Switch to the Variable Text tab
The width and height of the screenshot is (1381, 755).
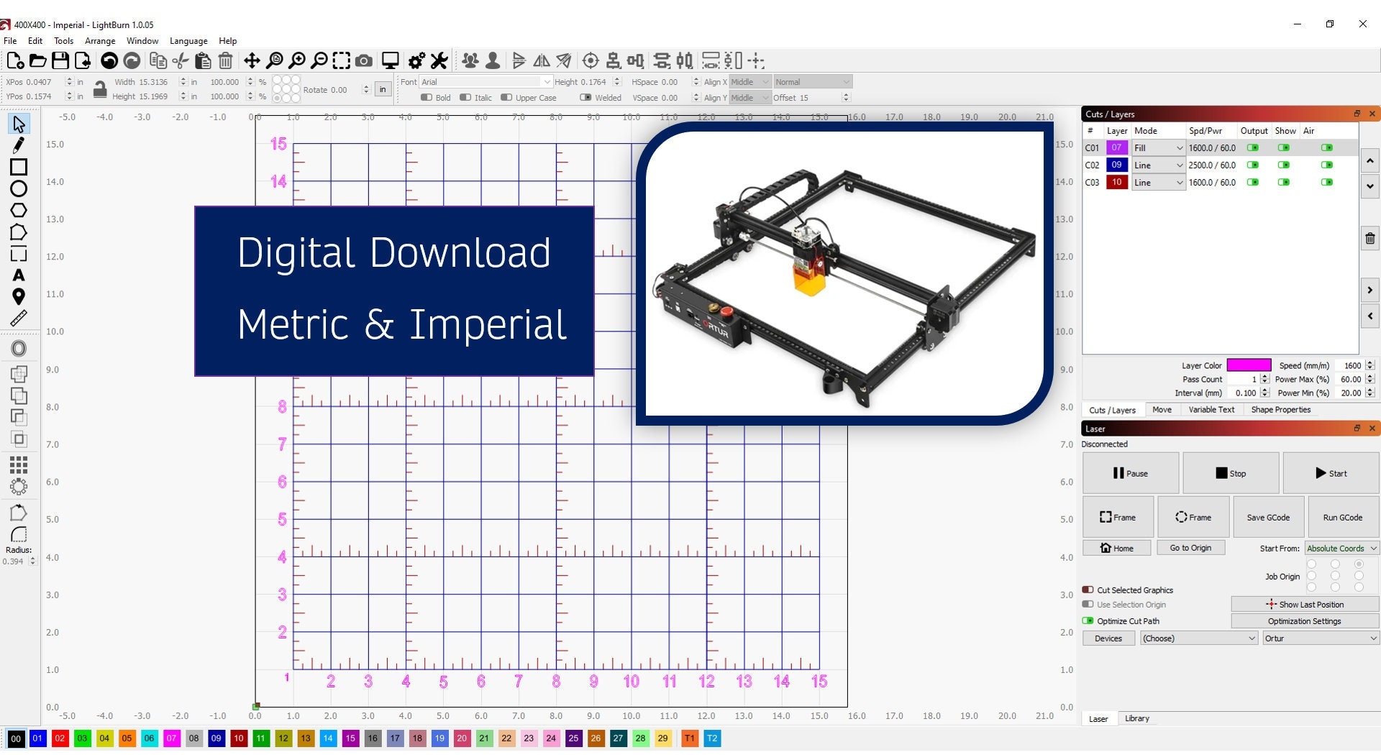click(1211, 409)
